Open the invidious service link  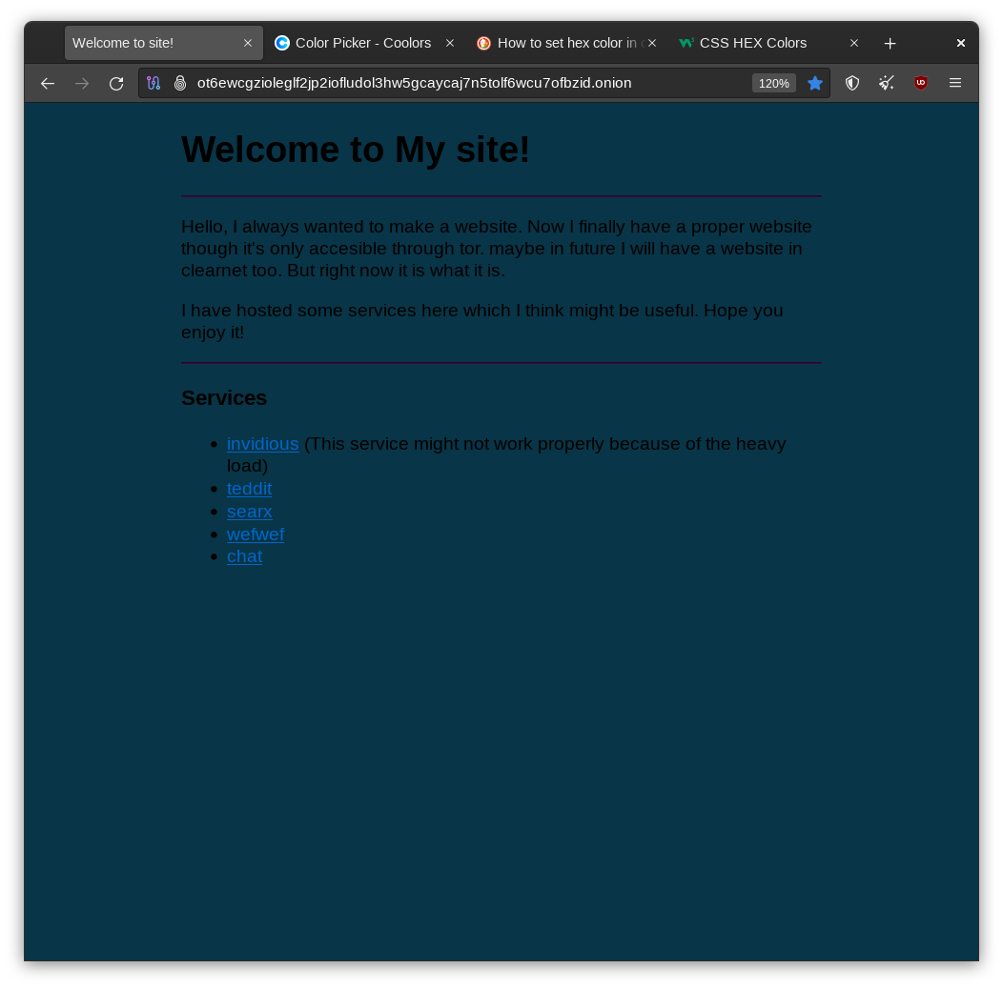click(x=262, y=444)
